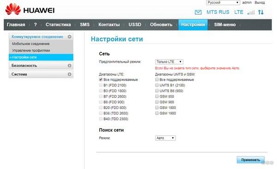Image resolution: width=277 pixels, height=169 pixels.
Task: Click Коммутируемое соединение section header
Action: coord(41,36)
